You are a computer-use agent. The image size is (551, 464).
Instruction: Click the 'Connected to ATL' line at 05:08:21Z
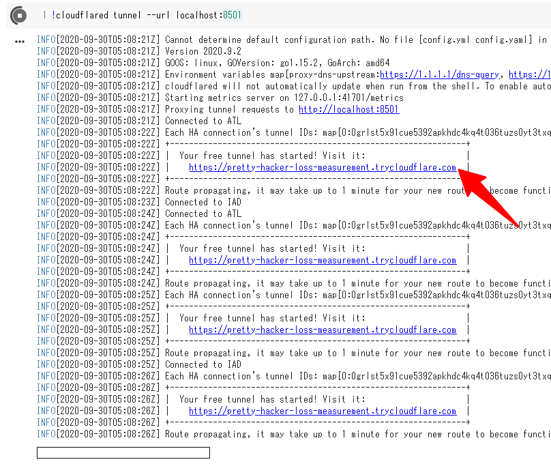(139, 121)
